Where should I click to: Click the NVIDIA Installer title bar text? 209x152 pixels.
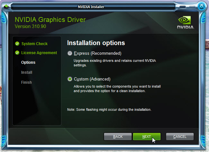(91, 7)
